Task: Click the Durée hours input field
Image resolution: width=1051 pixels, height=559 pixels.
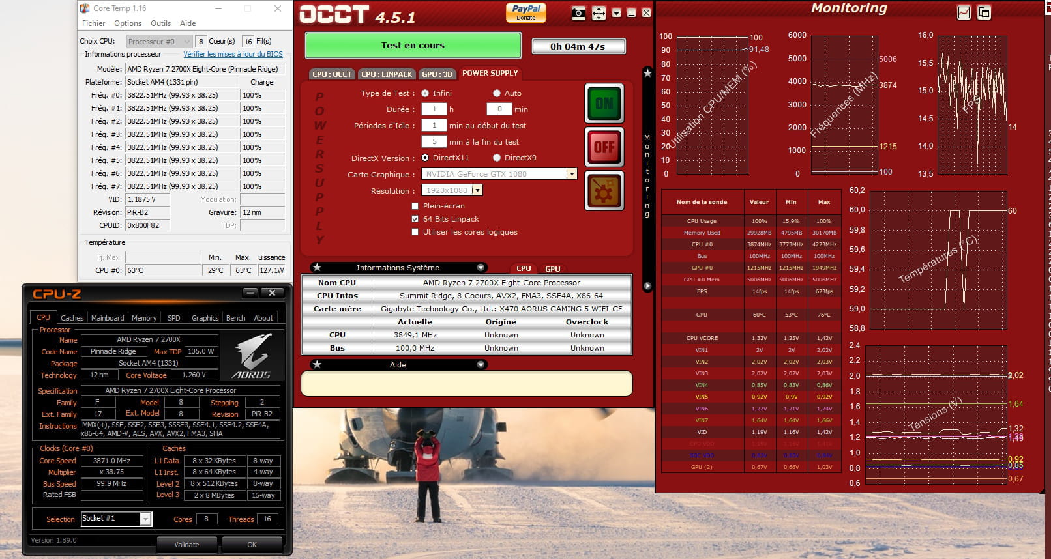Action: (x=434, y=109)
